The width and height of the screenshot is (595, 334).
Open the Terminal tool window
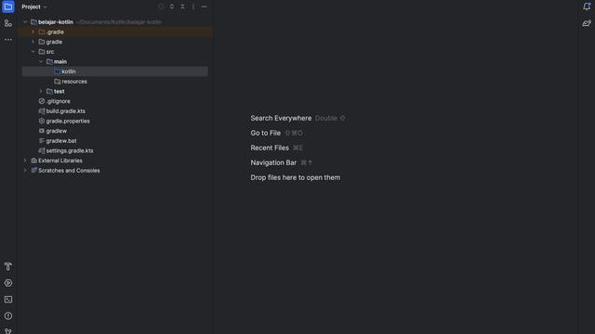click(x=8, y=300)
